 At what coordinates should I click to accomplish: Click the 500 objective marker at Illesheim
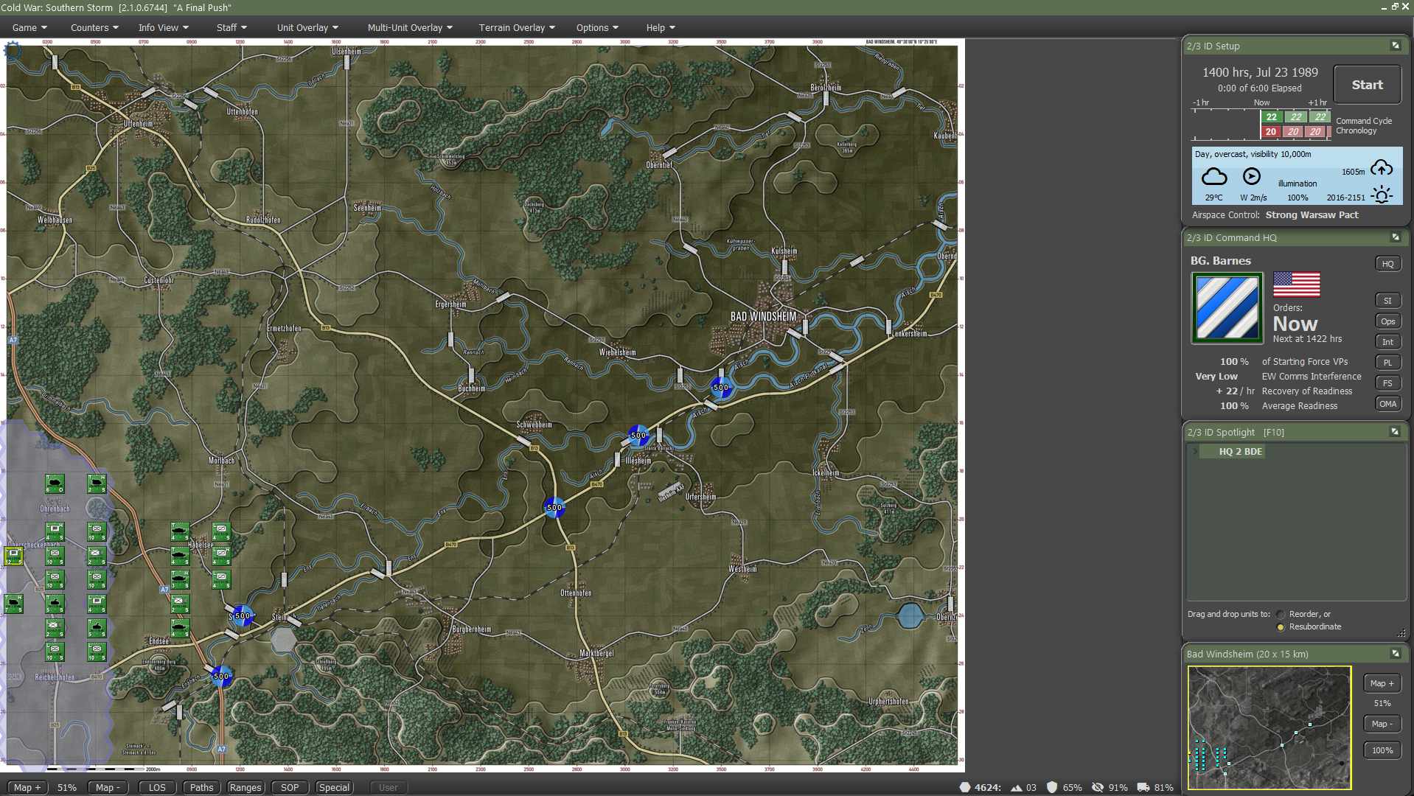coord(638,436)
